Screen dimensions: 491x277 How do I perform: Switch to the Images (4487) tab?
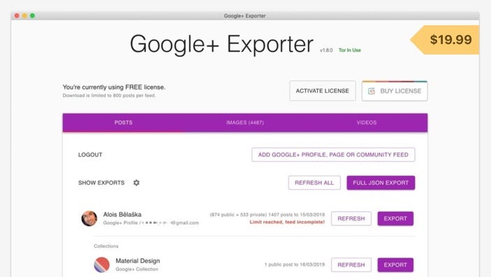(245, 122)
